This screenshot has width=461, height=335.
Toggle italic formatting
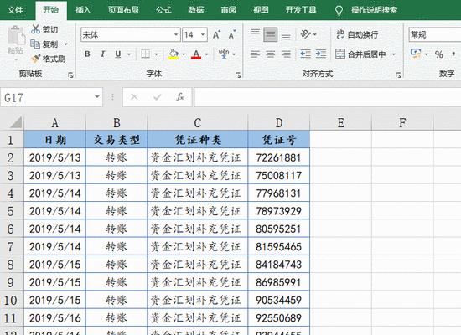click(x=102, y=54)
